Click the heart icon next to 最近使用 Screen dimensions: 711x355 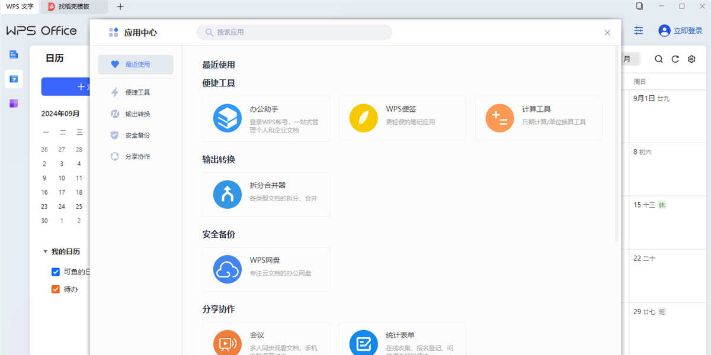click(115, 64)
